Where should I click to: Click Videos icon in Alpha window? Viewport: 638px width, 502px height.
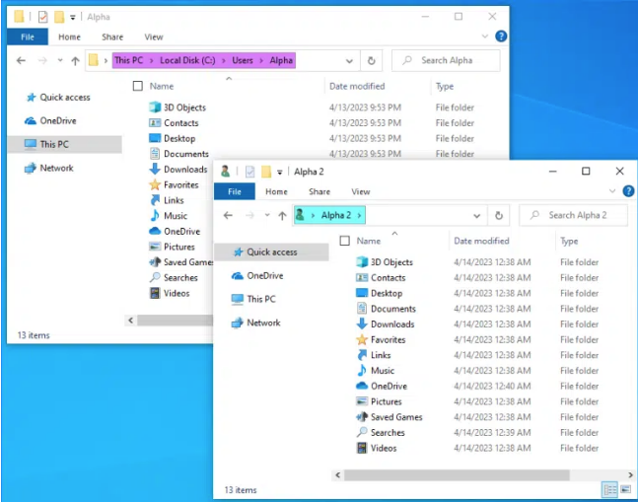click(155, 293)
